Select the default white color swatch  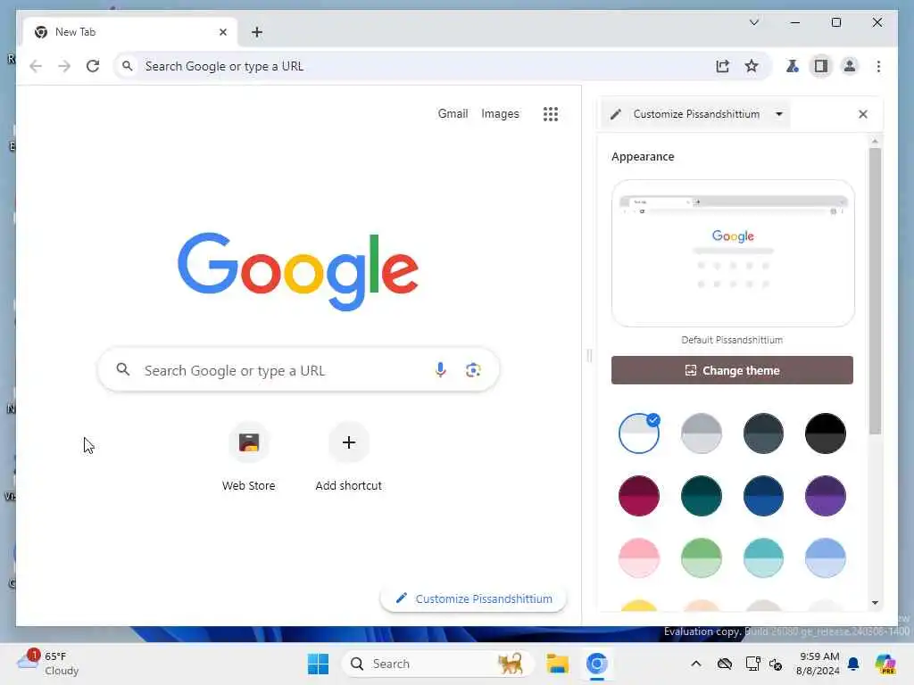pyautogui.click(x=639, y=433)
